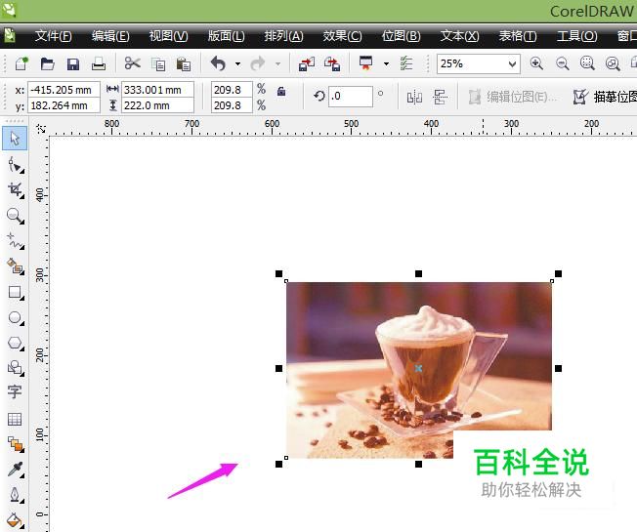637x532 pixels.
Task: Open the 效果(C) menu
Action: [x=342, y=36]
